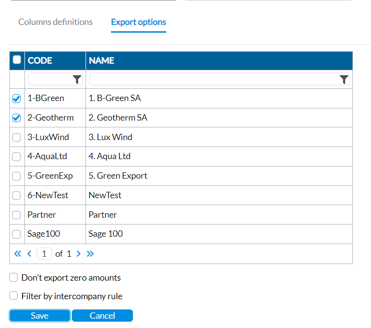371x328 pixels.
Task: Click the Save button
Action: tap(40, 315)
